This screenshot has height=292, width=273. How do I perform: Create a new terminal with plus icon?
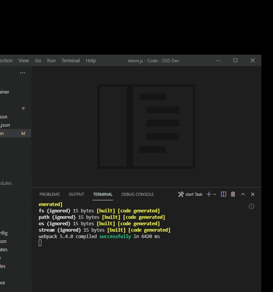pos(209,194)
